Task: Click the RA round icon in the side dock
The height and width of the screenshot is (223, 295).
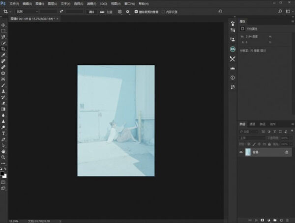Action: (233, 49)
